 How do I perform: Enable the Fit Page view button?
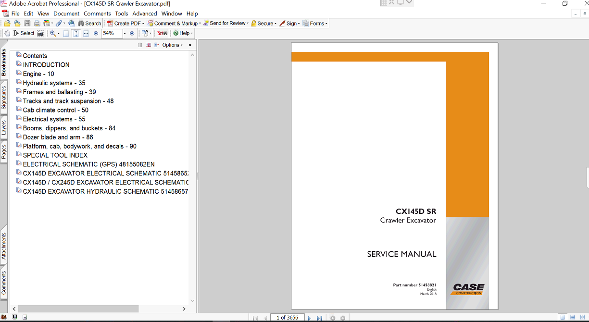click(x=76, y=33)
